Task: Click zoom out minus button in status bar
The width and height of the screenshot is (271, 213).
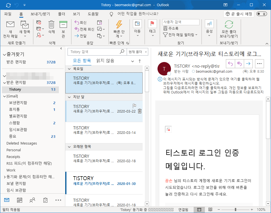Action: tap(219, 210)
